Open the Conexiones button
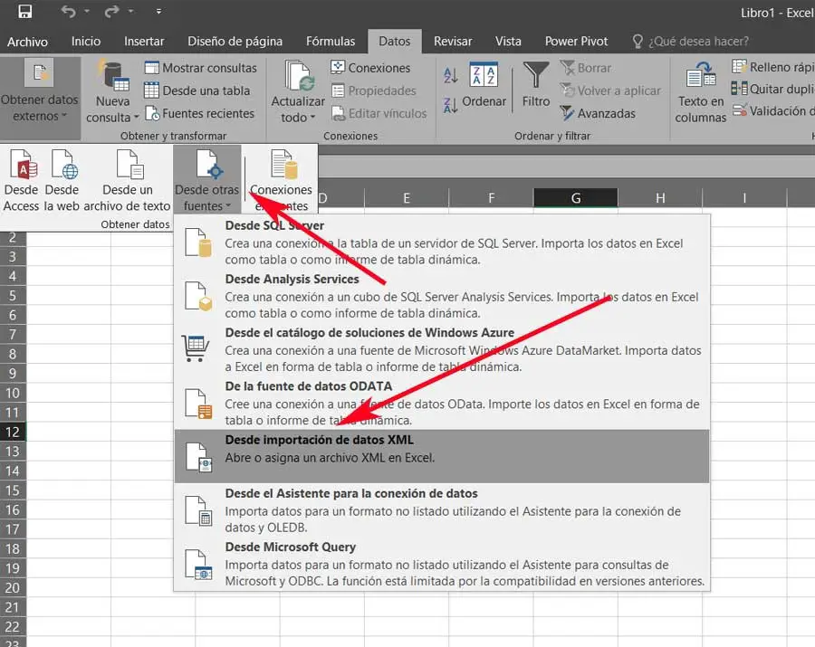Screen dimensions: 815x647 (370, 68)
